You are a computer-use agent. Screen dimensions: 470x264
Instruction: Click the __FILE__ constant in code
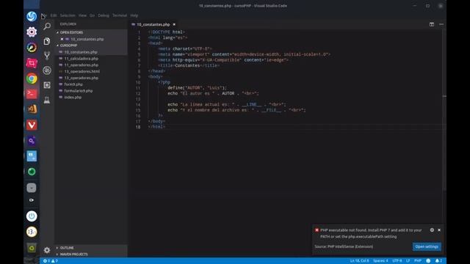point(272,110)
